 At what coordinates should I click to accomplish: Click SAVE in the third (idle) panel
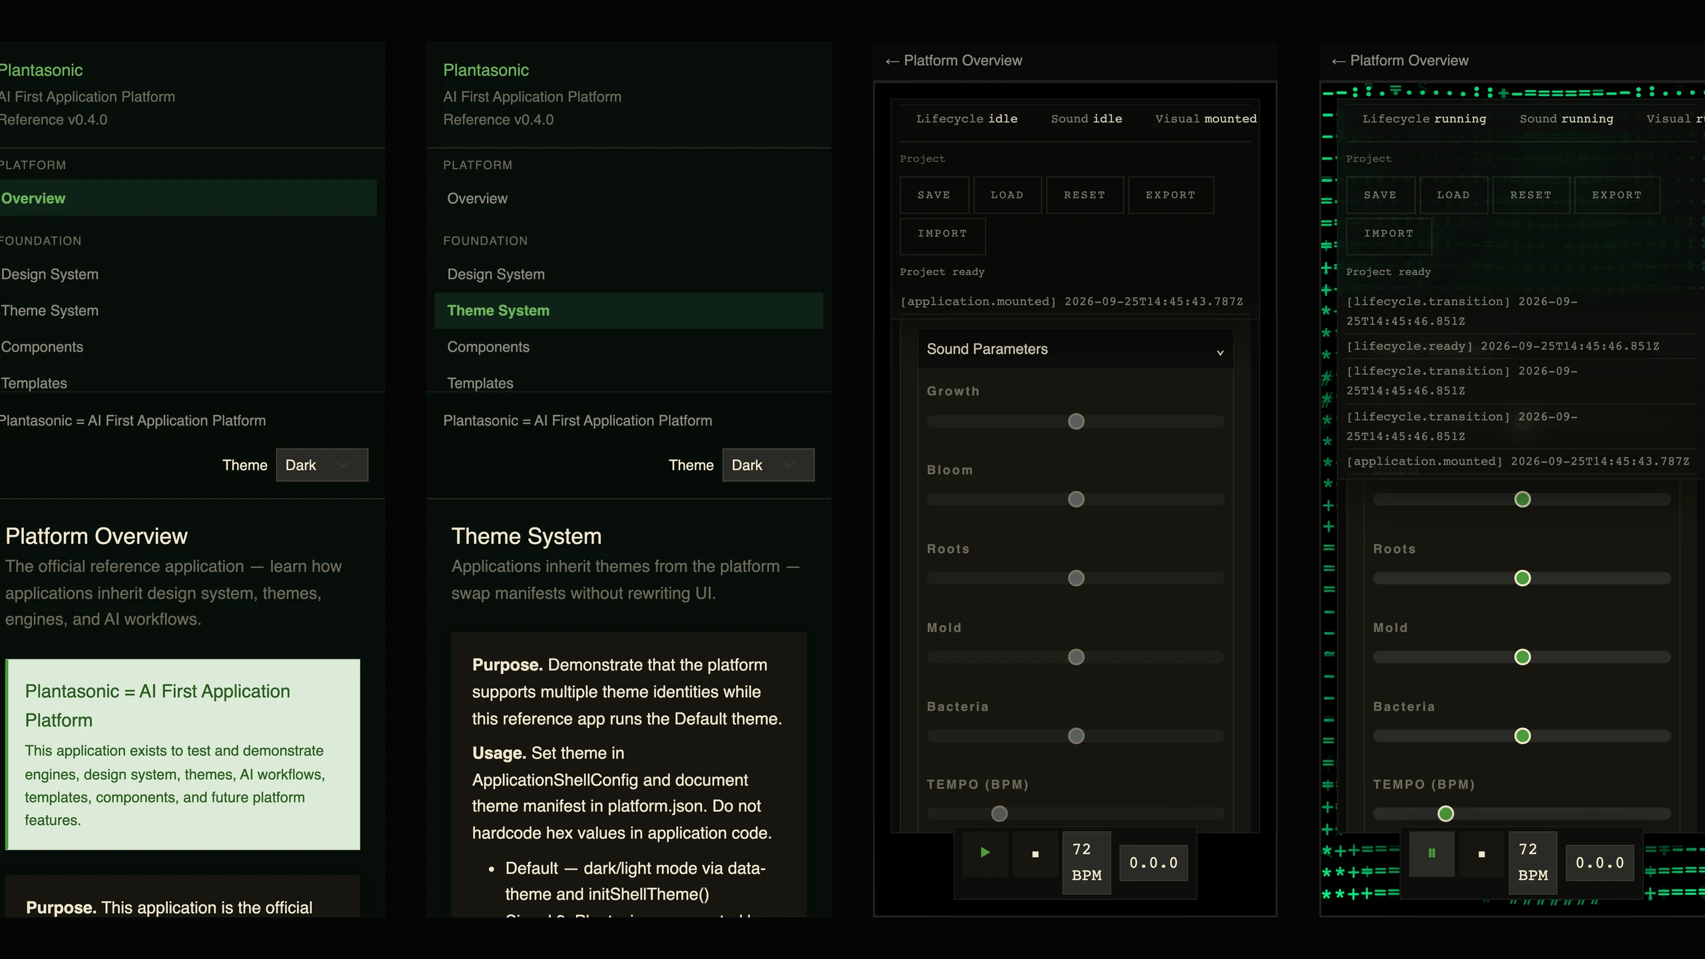934,195
